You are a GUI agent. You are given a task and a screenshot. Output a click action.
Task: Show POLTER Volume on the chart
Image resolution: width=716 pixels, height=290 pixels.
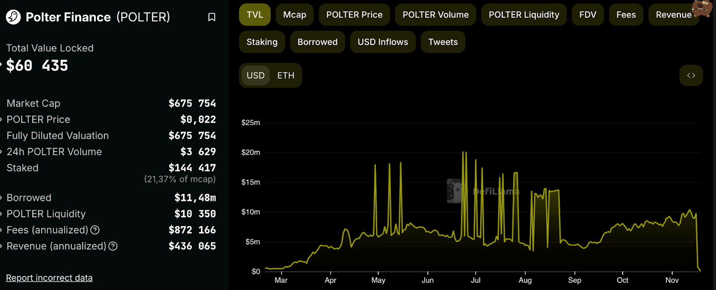pos(435,15)
